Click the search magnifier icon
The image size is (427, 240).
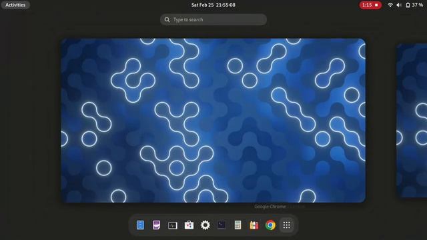tap(167, 19)
